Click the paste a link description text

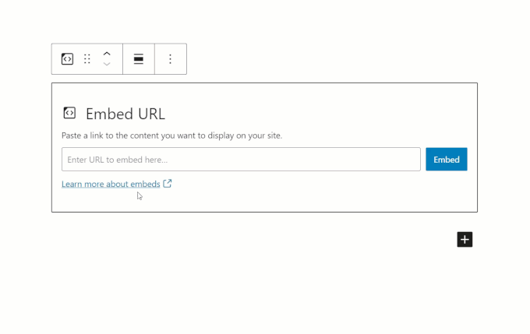coord(171,135)
